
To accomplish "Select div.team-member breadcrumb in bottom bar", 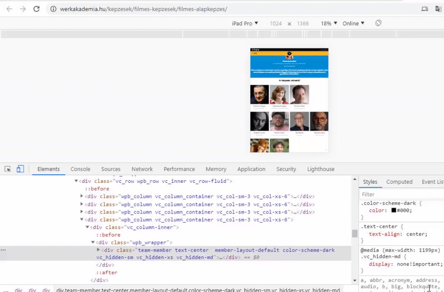I will 198,290.
